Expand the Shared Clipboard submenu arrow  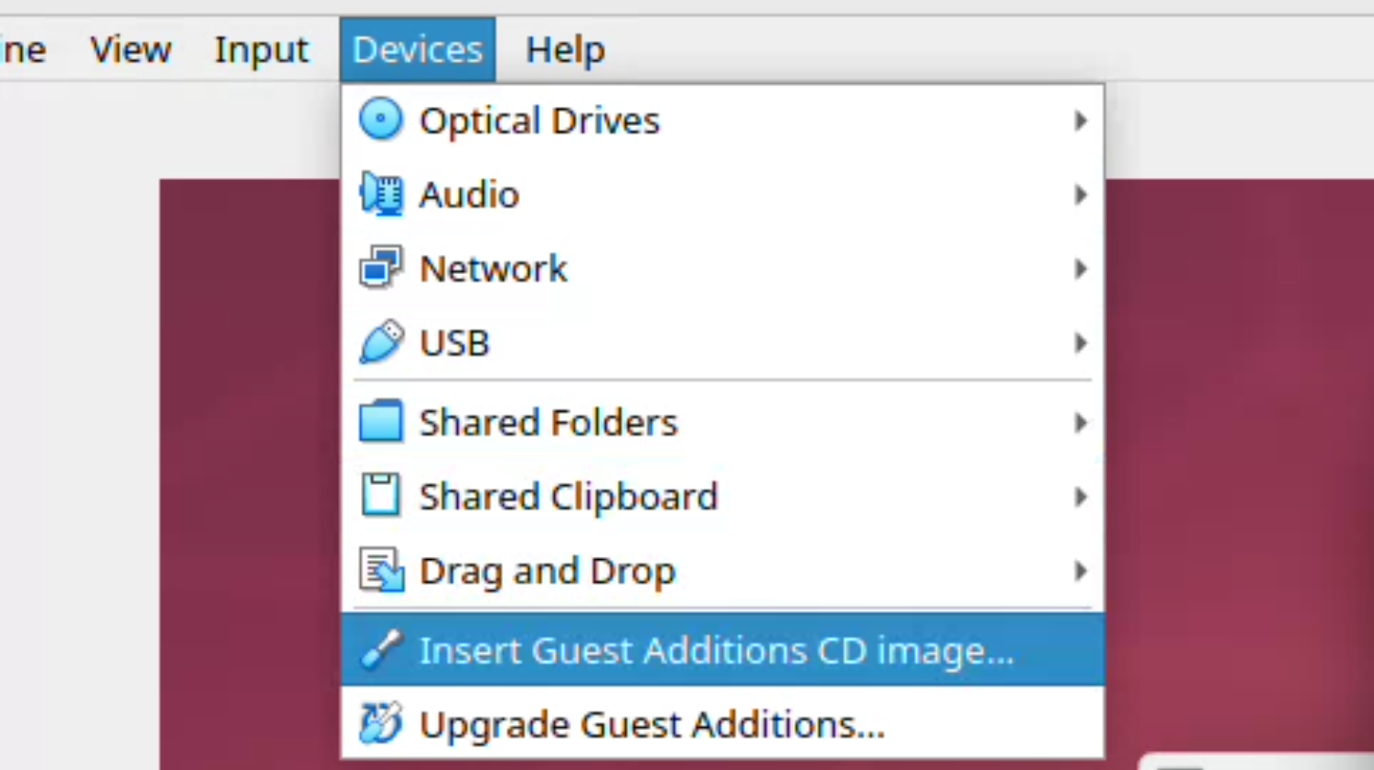point(1080,496)
